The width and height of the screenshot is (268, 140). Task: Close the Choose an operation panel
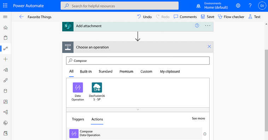point(209,47)
